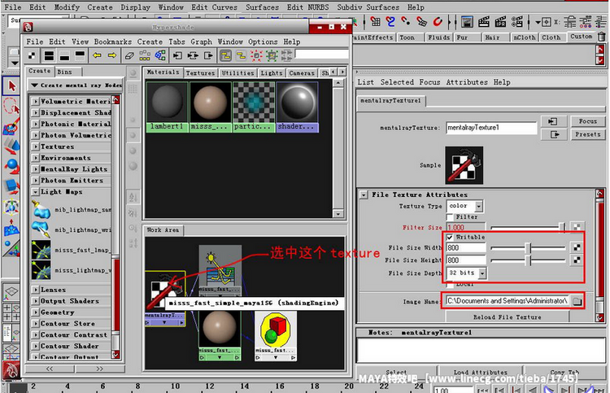Select mib_lightmap_write node icon
This screenshot has height=393, width=610.
click(x=41, y=229)
